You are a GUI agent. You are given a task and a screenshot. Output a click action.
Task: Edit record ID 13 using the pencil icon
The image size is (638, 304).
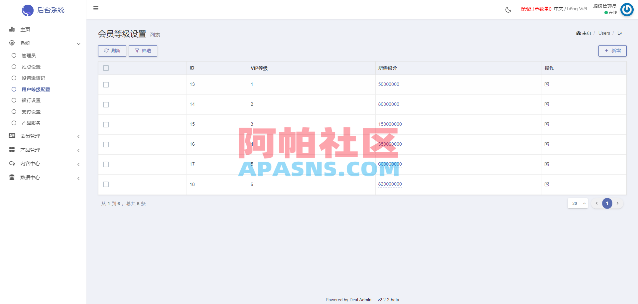point(547,84)
